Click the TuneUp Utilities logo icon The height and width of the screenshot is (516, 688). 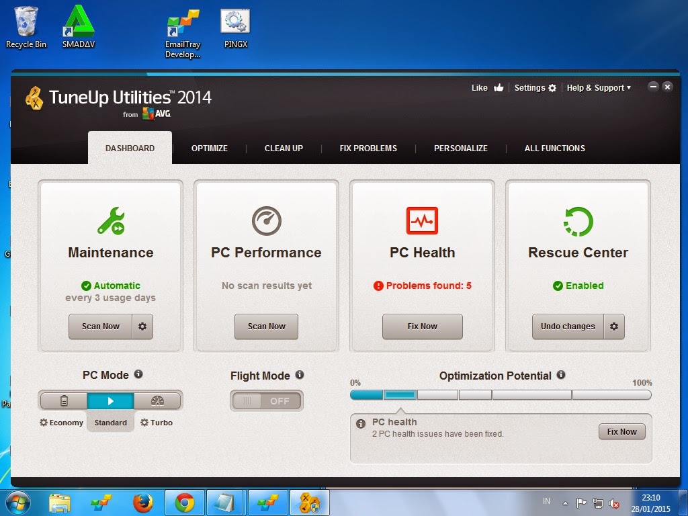tap(34, 98)
